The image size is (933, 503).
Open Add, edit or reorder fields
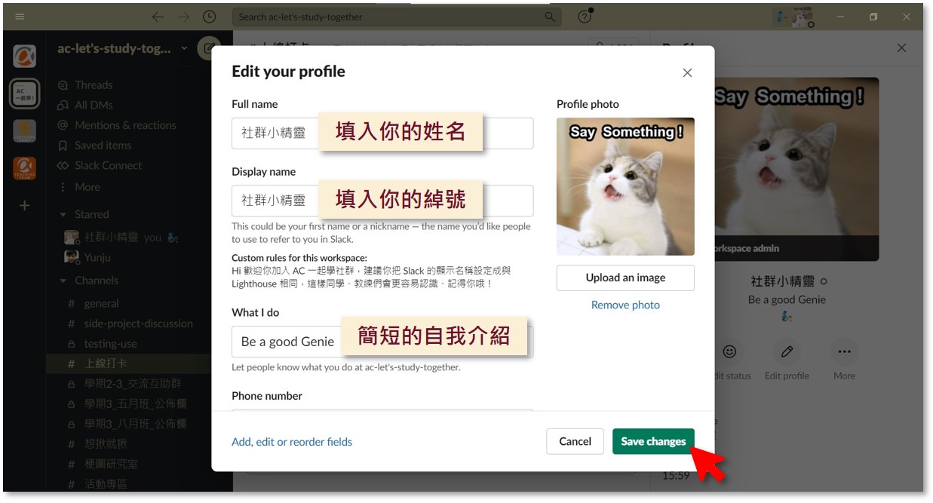(292, 442)
